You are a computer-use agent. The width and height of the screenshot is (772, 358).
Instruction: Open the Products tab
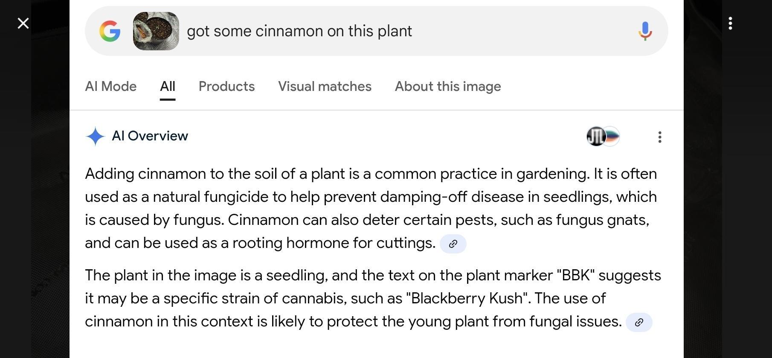click(226, 87)
